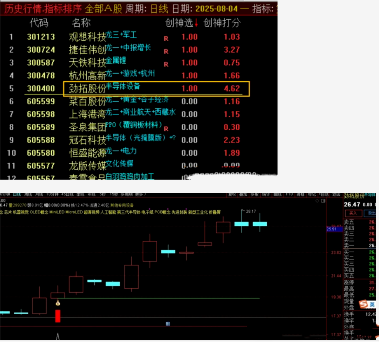Image resolution: width=379 pixels, height=342 pixels.
Task: Click the 财 marker at the chart bottom
Action: [x=168, y=324]
